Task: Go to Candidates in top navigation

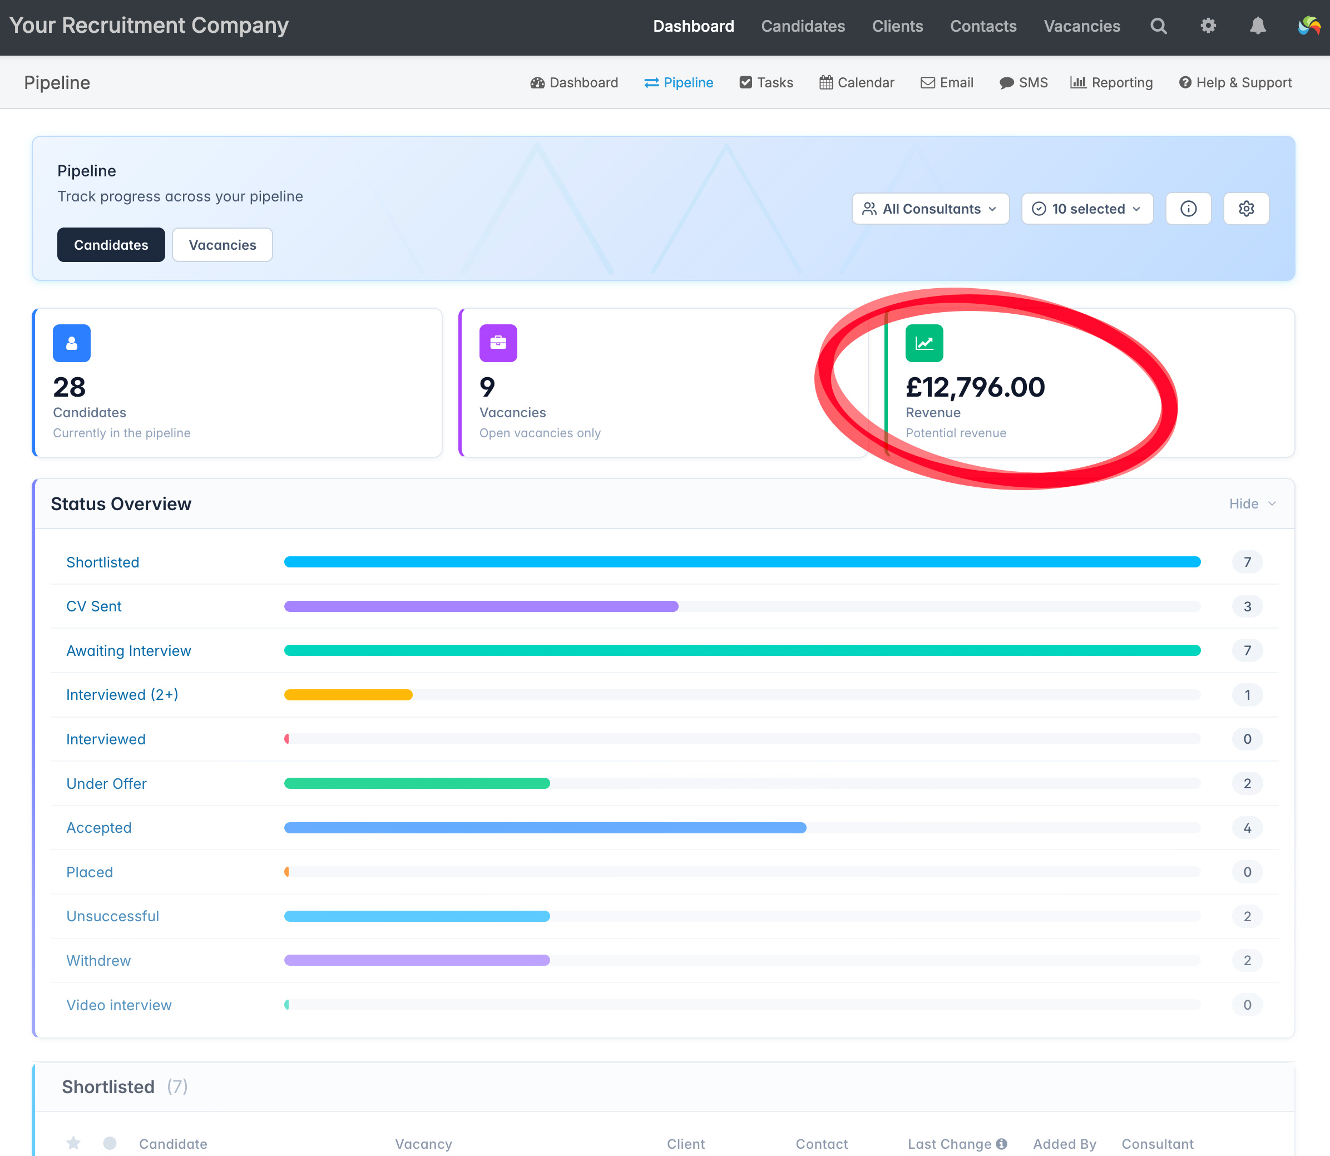Action: click(803, 27)
